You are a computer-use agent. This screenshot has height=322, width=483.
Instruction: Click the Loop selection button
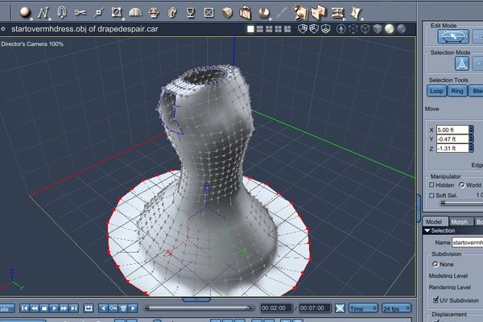(437, 91)
